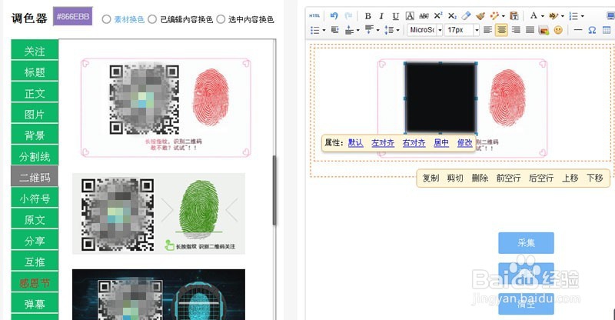Screen dimensions: 615x320
Task: Click the 默认 attribute link
Action: coord(356,143)
